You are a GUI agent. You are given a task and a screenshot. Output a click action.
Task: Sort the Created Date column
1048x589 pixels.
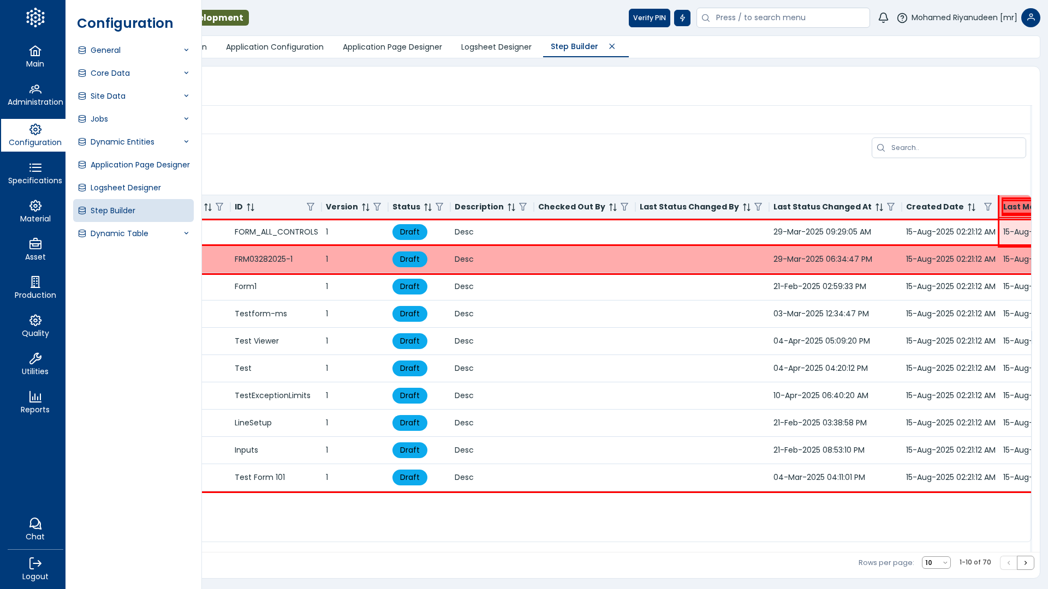click(x=972, y=207)
